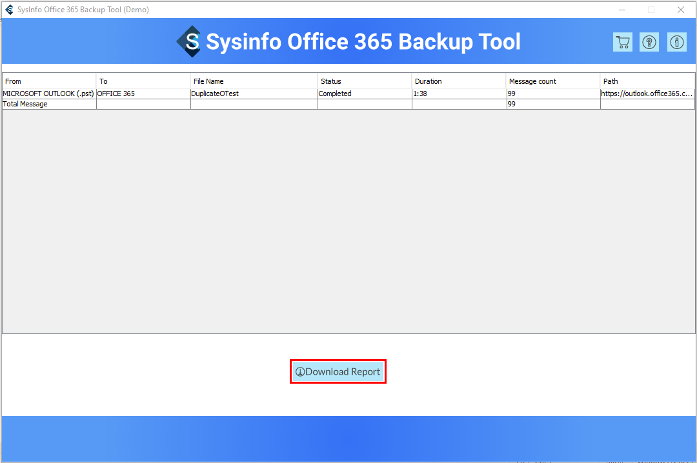This screenshot has height=463, width=697.
Task: Click the info about icon
Action: [x=676, y=42]
